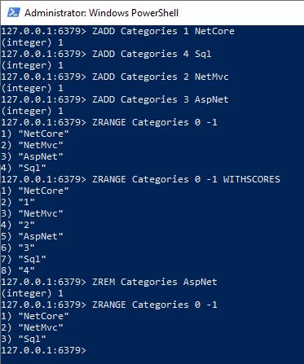Screen dimensions: 304x364
Task: Click the WITHSCORES keyword in ZRANGE command
Action: (x=252, y=179)
